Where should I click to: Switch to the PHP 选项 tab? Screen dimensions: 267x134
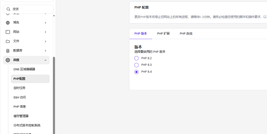[x=186, y=34]
